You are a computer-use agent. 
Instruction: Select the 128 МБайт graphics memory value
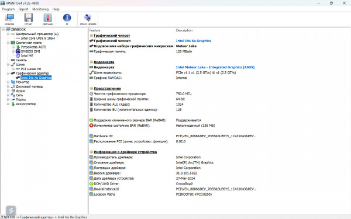[x=184, y=51]
